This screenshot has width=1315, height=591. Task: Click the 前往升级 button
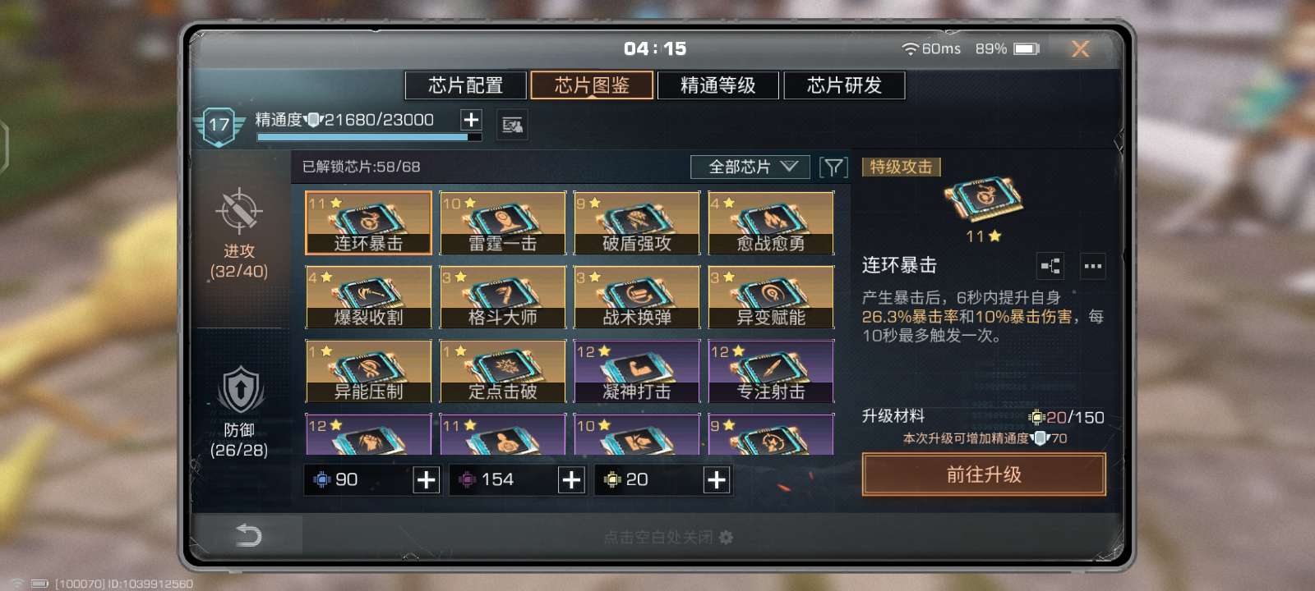(984, 474)
